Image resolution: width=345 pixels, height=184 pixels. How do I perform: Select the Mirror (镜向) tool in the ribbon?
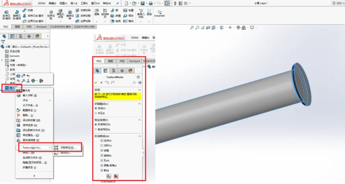[x=129, y=21]
